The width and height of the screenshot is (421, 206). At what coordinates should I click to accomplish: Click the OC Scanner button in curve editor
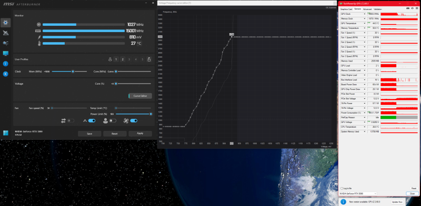tap(330, 7)
